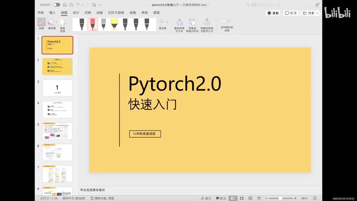Viewport: 357px width, 201px height.
Task: Open the Transitions (切换) tab
Action: (x=88, y=13)
